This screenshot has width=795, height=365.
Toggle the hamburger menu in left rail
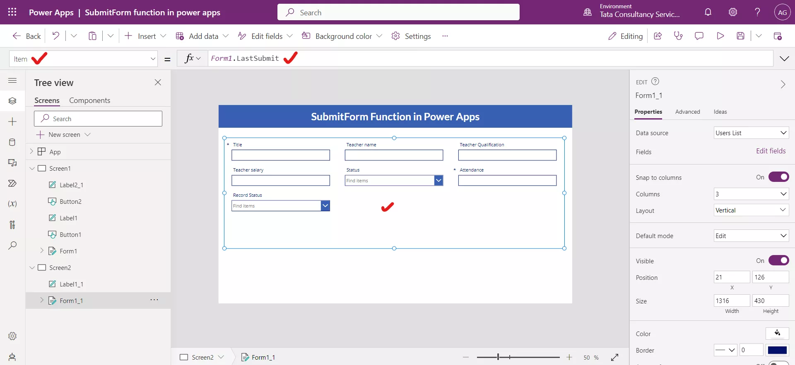pyautogui.click(x=12, y=80)
